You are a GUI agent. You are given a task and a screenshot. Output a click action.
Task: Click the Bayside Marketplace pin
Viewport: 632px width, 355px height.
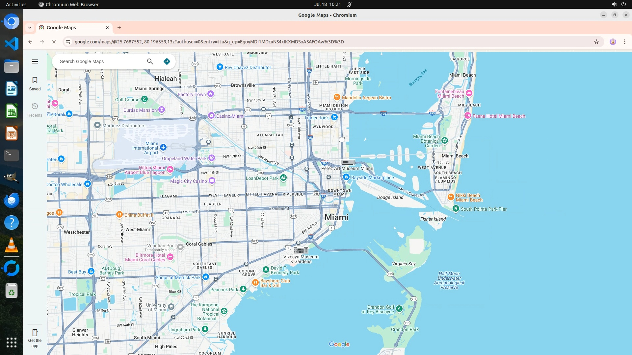346,177
